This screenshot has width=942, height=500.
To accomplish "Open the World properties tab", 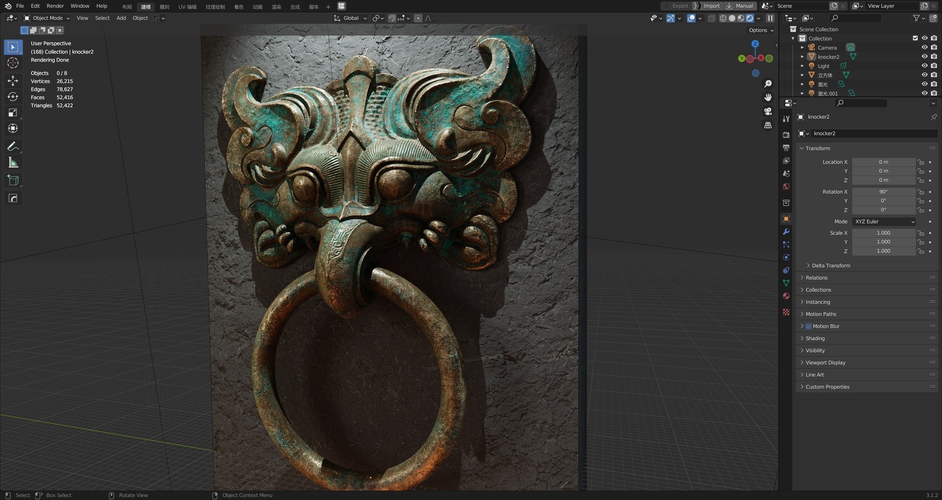I will pos(786,186).
